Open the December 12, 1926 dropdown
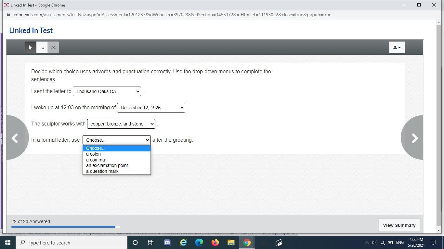This screenshot has height=249, width=444. coord(151,108)
